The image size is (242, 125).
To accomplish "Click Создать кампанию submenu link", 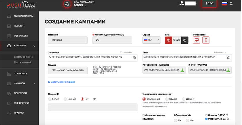I will point(23,57).
